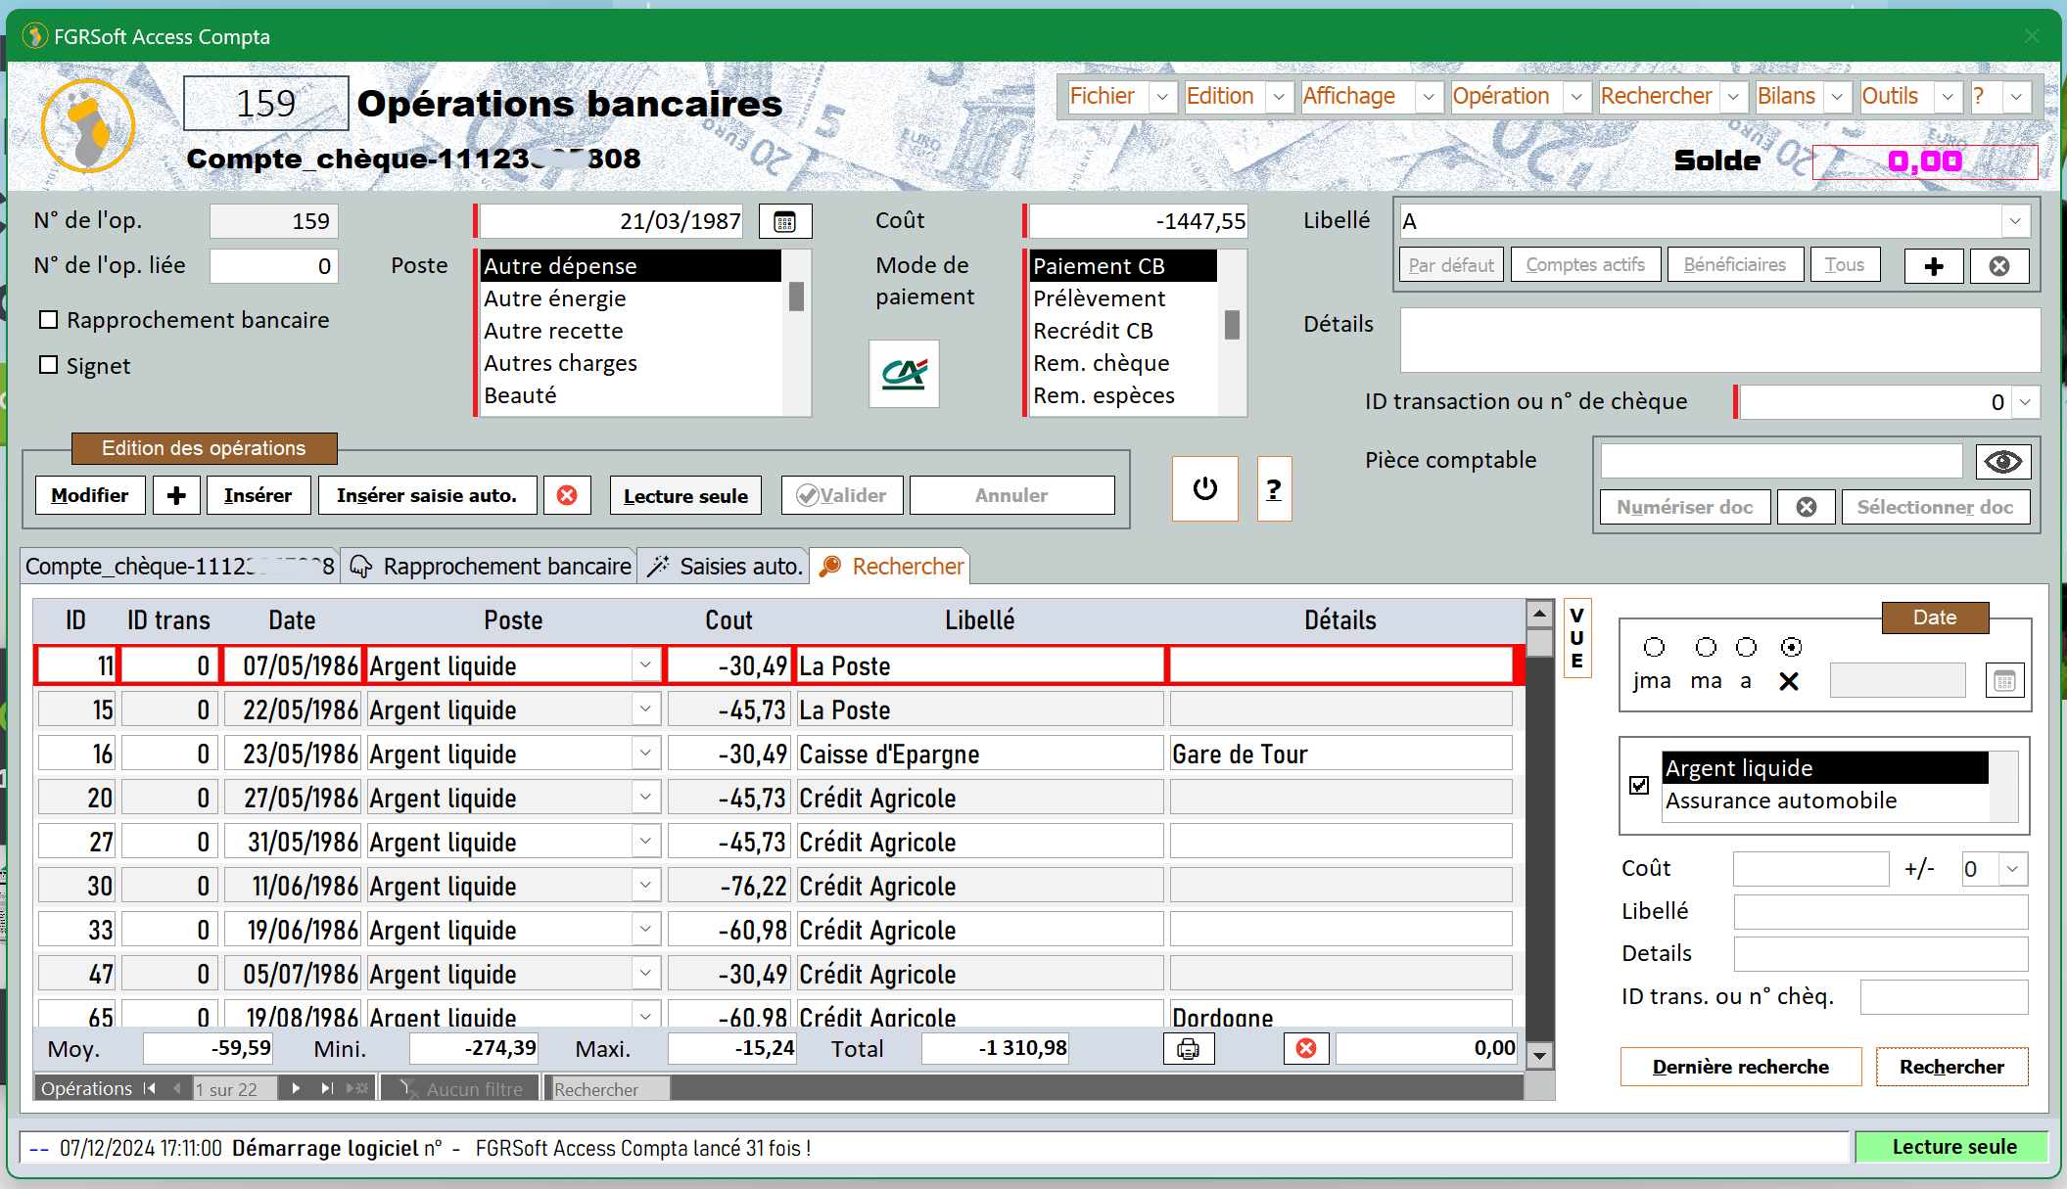Screen dimensions: 2067x1189
Task: Open Edition menu dropdown
Action: (x=1279, y=97)
